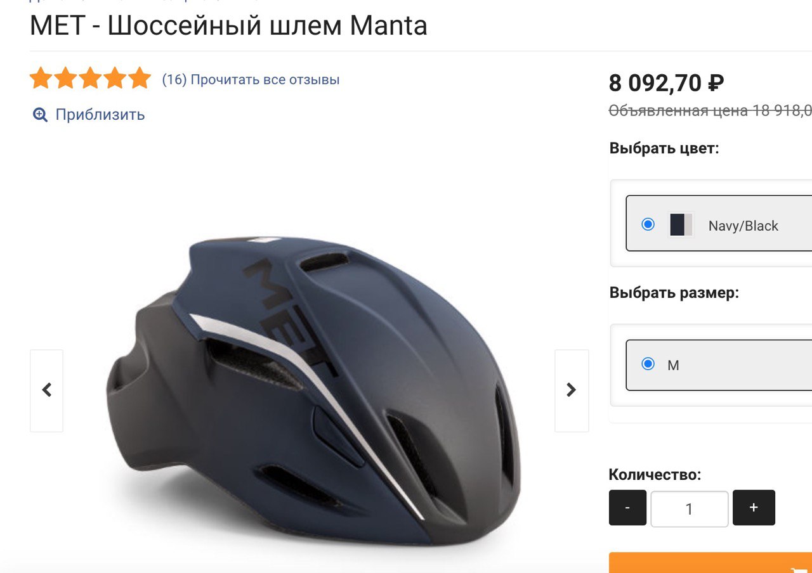Click the third rating star

[x=90, y=79]
